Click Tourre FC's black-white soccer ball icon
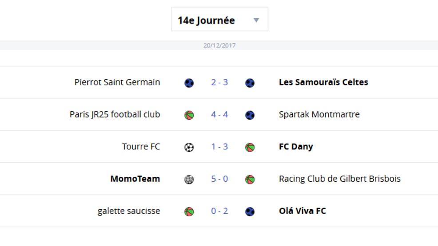 (x=189, y=147)
